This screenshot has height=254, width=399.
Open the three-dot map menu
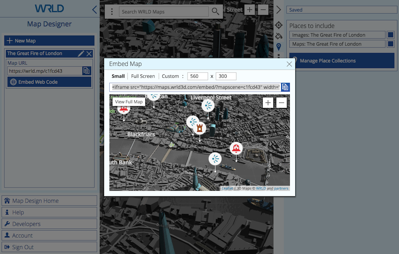112,12
